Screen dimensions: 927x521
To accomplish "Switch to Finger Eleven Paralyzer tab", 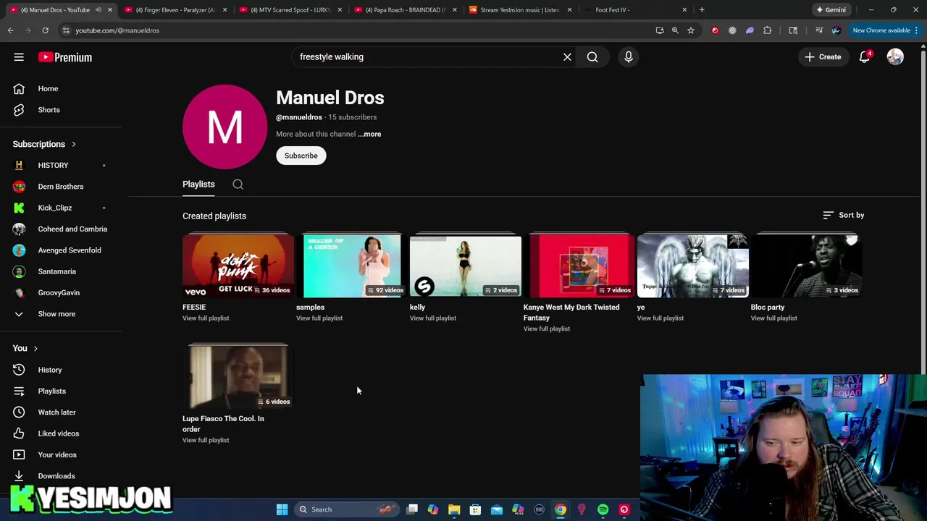I will [174, 10].
